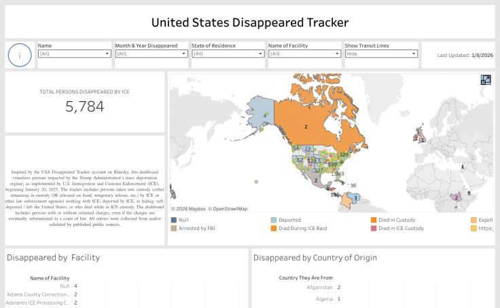Expand the Month & Year Disappeared dropdown

coord(151,54)
